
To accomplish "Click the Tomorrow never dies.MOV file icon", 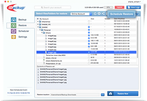I will tap(44, 55).
